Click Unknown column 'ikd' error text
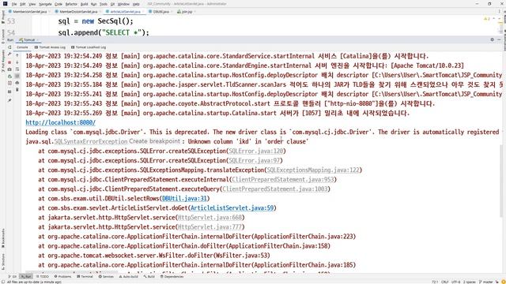The width and height of the screenshot is (506, 284). [x=248, y=142]
